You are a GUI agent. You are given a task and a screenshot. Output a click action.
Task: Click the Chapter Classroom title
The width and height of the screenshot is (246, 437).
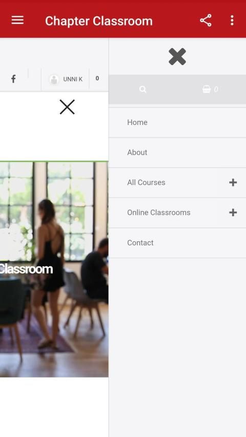point(99,21)
